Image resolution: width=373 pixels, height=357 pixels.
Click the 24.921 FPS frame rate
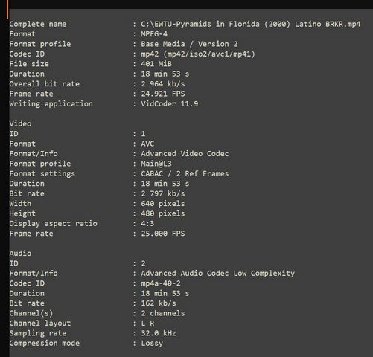163,94
